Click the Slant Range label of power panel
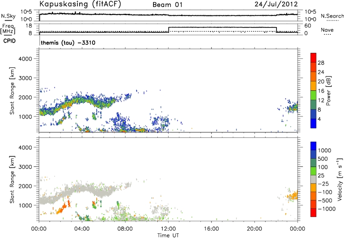 pyautogui.click(x=12, y=91)
